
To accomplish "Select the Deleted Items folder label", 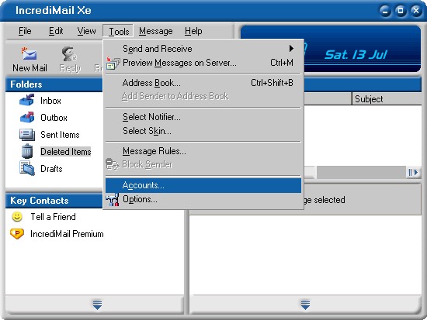I will [66, 152].
